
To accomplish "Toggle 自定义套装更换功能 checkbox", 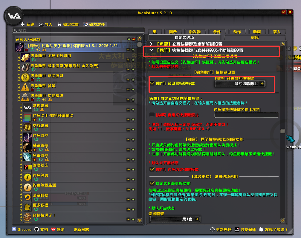I will pyautogui.click(x=152, y=183).
